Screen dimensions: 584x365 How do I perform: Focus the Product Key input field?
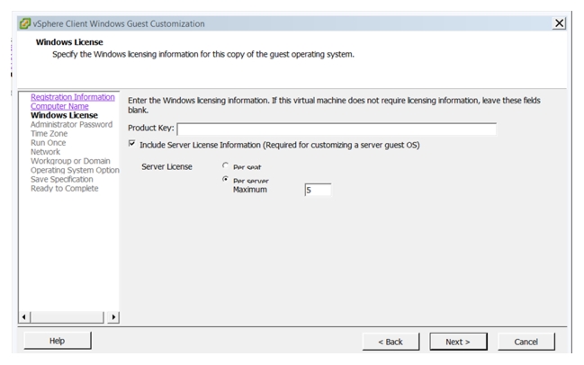[337, 129]
